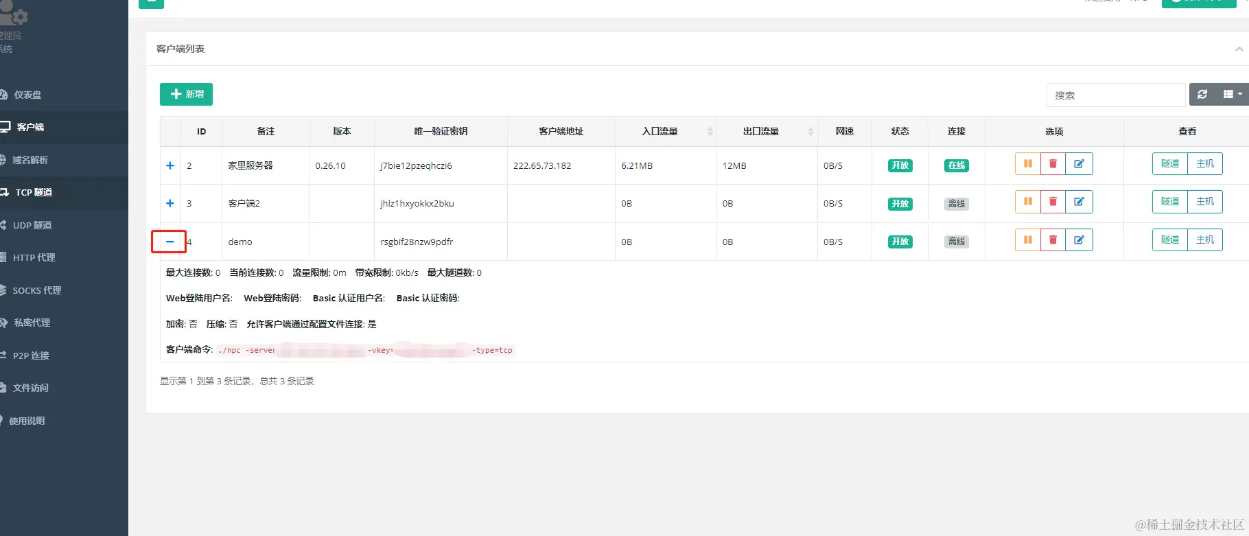The height and width of the screenshot is (536, 1249).
Task: Sort by 入口流量 column
Action: (666, 131)
